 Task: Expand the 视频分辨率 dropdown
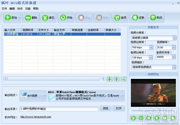[x=175, y=38]
